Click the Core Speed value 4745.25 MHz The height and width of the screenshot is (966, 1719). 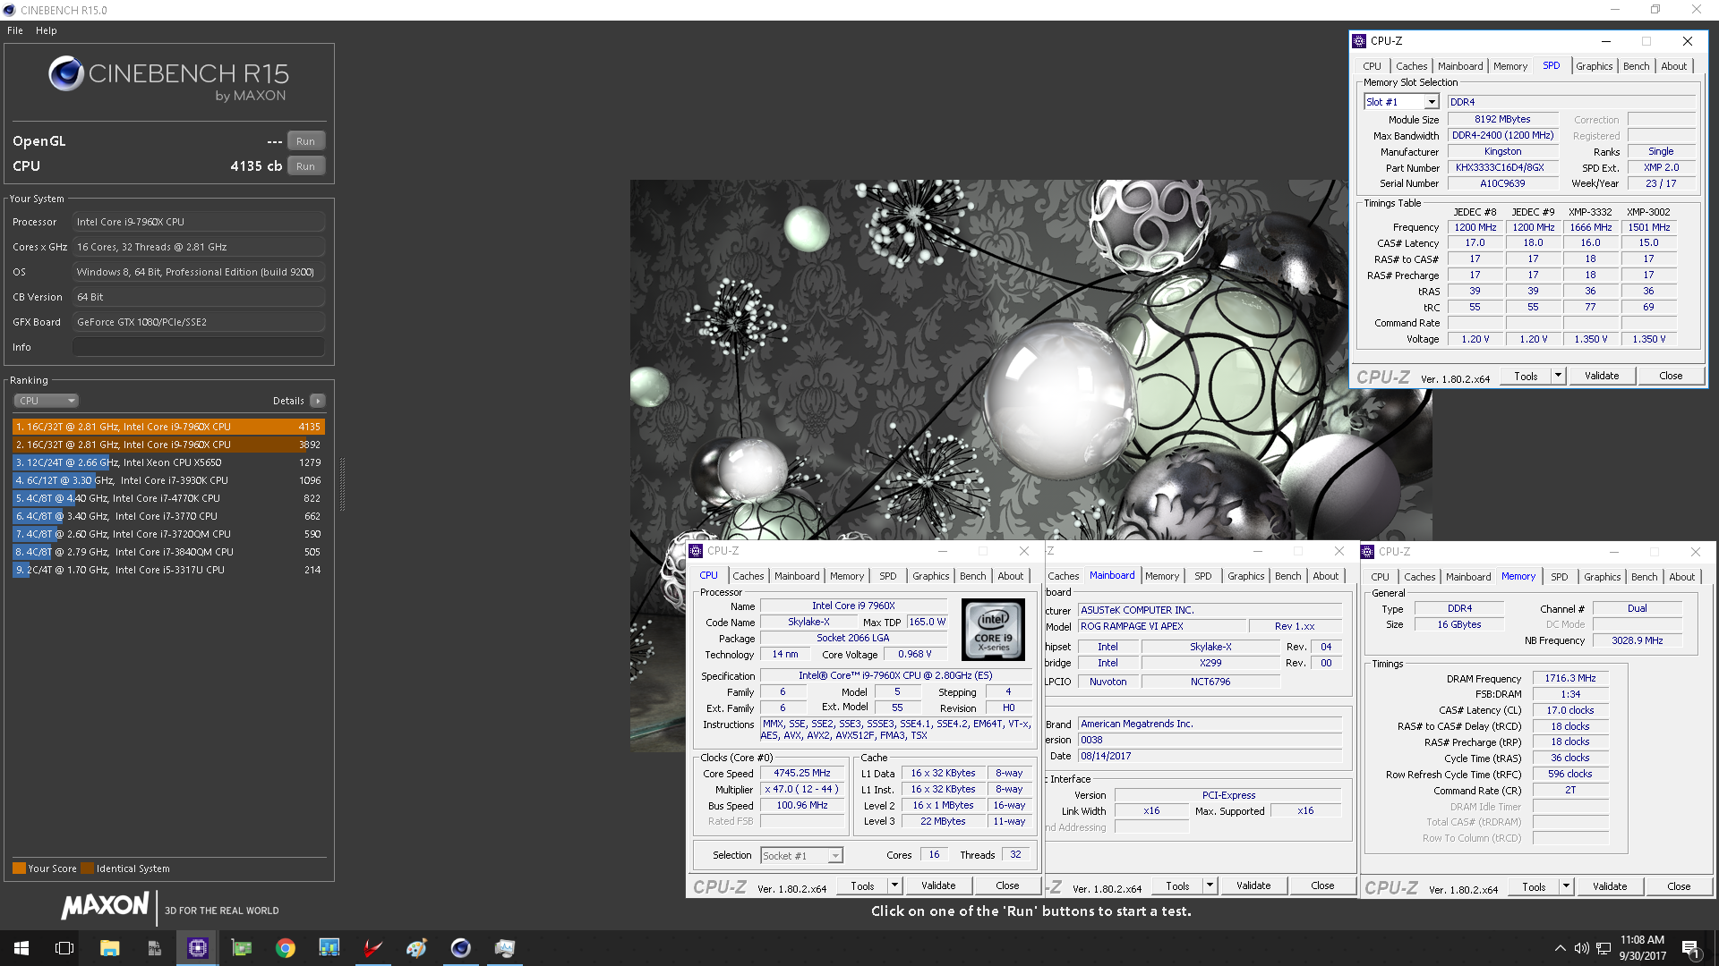pos(801,773)
